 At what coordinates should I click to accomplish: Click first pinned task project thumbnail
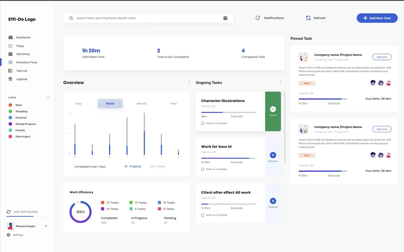point(303,57)
